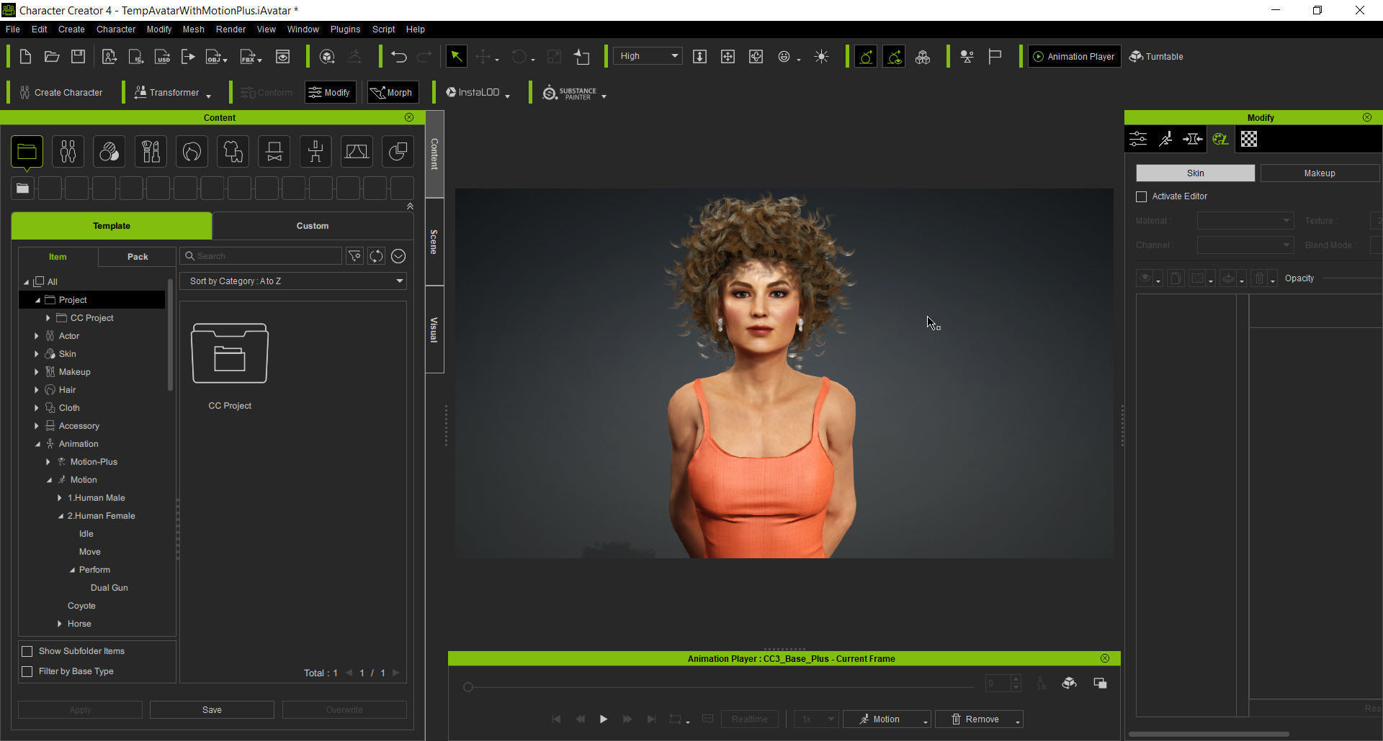Viewport: 1383px width, 741px height.
Task: Enable the Activate Editor checkbox
Action: click(x=1141, y=196)
